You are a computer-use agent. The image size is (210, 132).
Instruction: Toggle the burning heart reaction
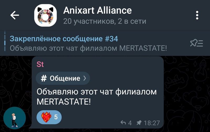click(x=46, y=117)
